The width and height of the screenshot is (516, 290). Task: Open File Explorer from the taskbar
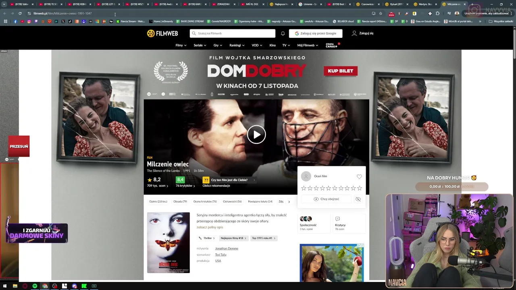(15, 286)
